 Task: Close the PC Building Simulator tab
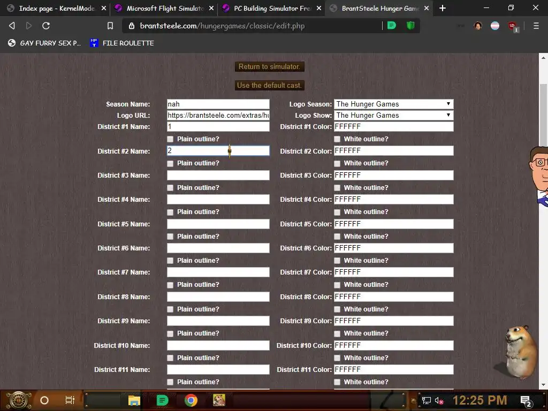pyautogui.click(x=319, y=8)
